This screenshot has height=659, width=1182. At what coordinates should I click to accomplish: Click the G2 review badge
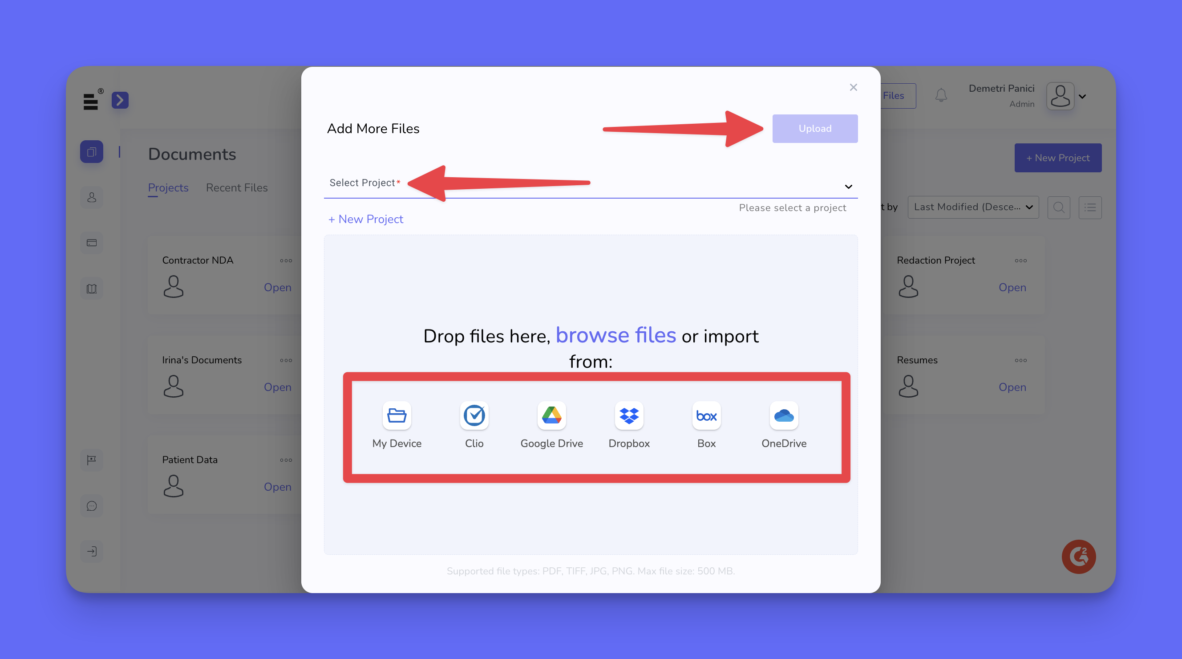(x=1078, y=557)
